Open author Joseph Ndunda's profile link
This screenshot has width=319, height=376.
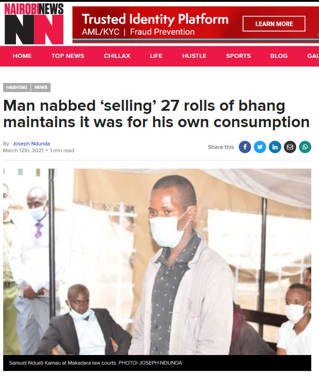[x=31, y=144]
